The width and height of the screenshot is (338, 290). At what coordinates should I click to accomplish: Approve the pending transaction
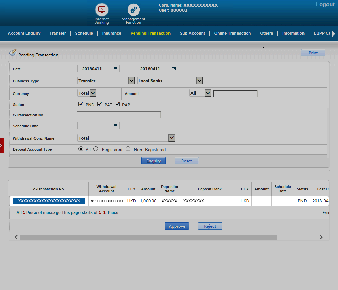click(177, 226)
